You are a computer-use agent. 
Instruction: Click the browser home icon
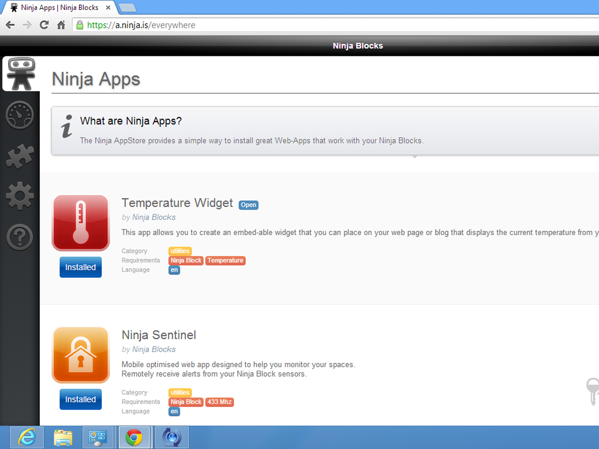point(61,25)
